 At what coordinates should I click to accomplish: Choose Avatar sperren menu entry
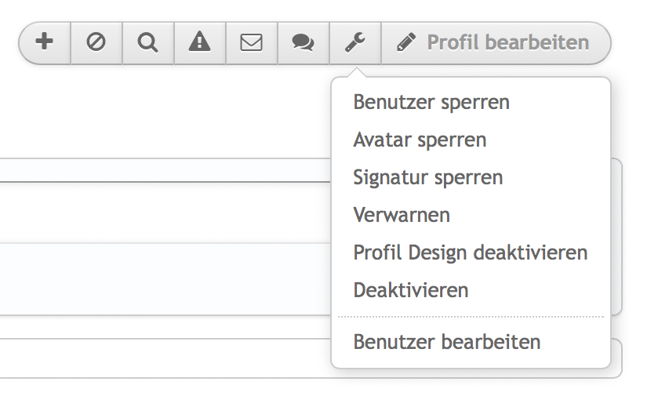pos(420,140)
